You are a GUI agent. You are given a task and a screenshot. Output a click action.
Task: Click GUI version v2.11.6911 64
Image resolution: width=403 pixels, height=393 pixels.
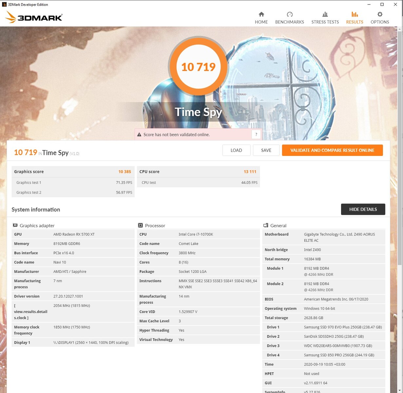click(316, 383)
